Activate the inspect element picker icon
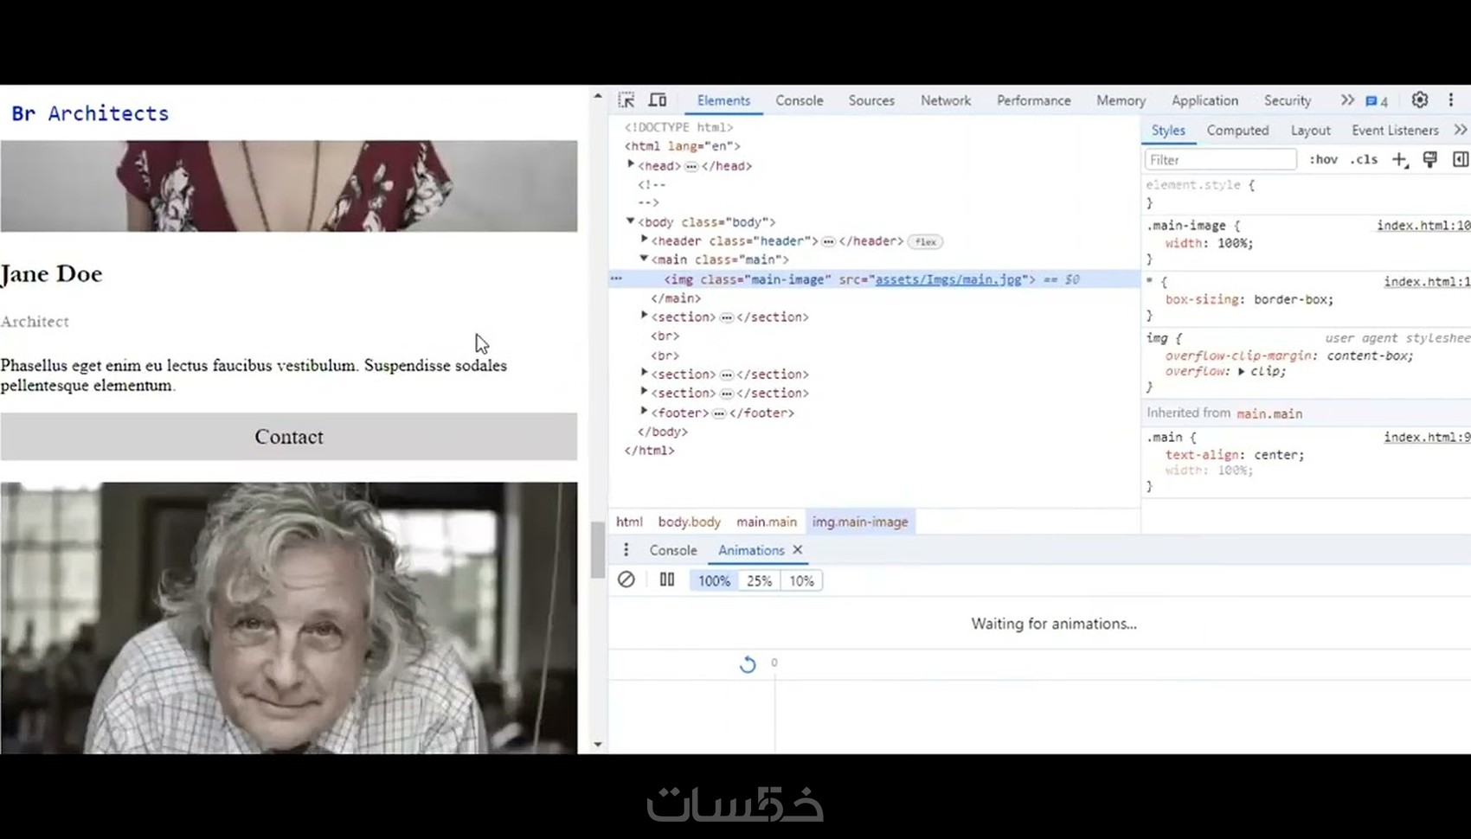This screenshot has height=839, width=1471. [x=626, y=100]
